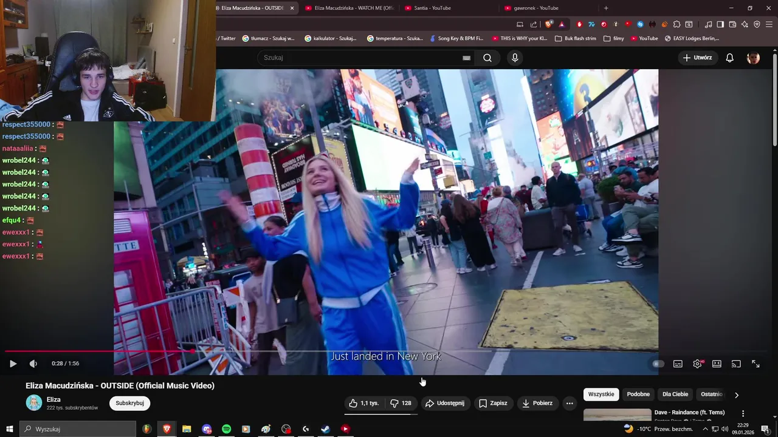Save the video with Zapisz
The width and height of the screenshot is (778, 437).
tap(493, 403)
